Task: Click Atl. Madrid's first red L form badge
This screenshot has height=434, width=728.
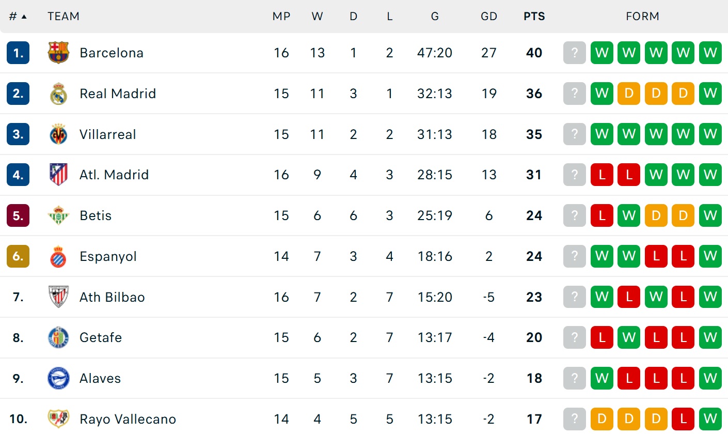Action: click(x=602, y=175)
